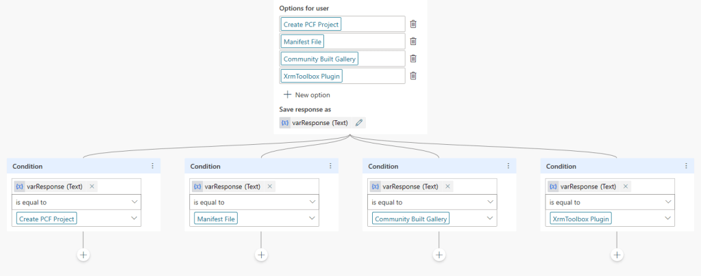Add node below Manifest File condition
Viewport: 701px width, 276px height.
click(x=261, y=255)
